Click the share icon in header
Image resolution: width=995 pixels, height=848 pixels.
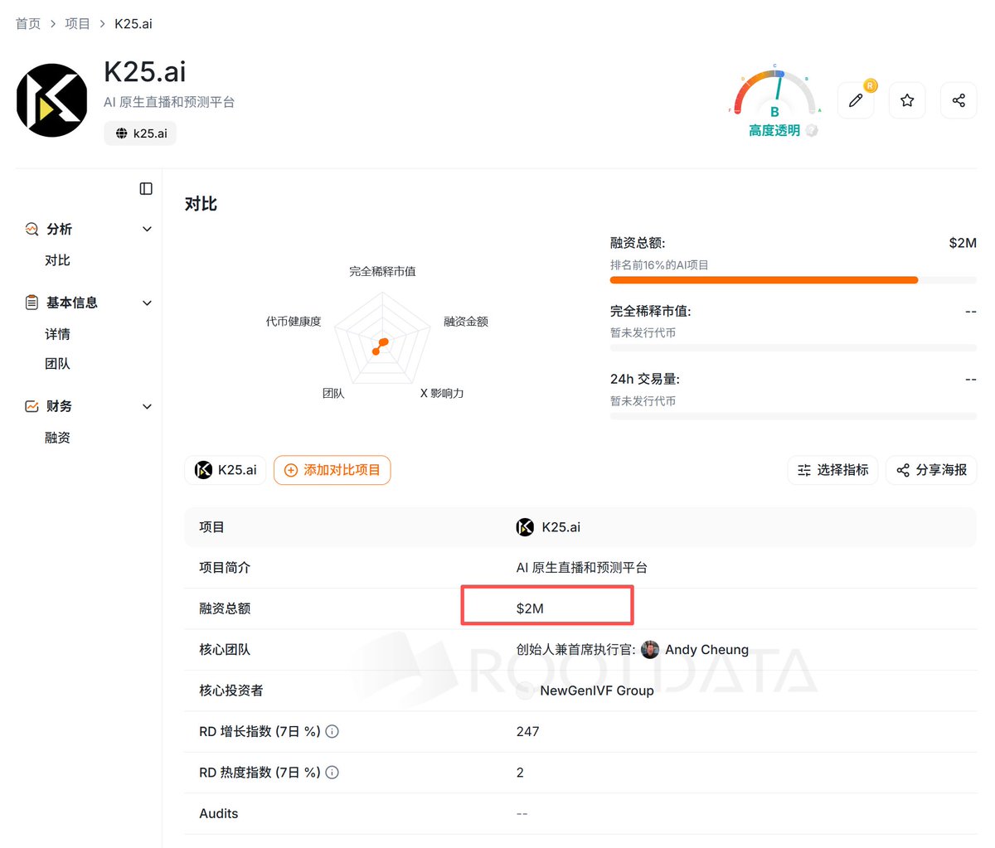tap(959, 100)
